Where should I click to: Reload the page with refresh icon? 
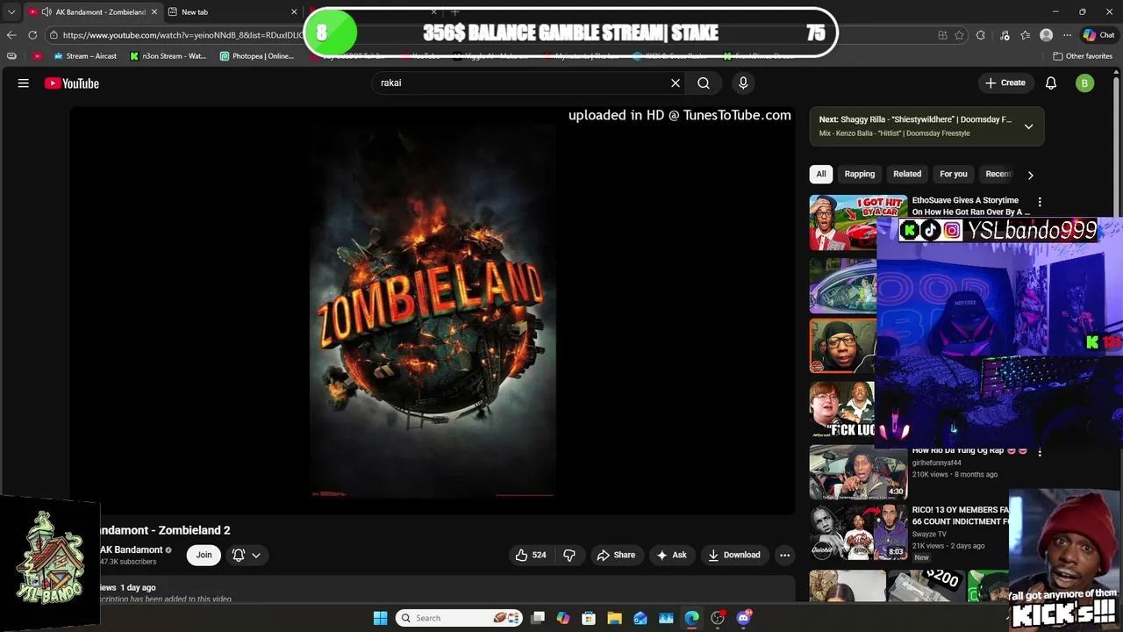tap(32, 35)
